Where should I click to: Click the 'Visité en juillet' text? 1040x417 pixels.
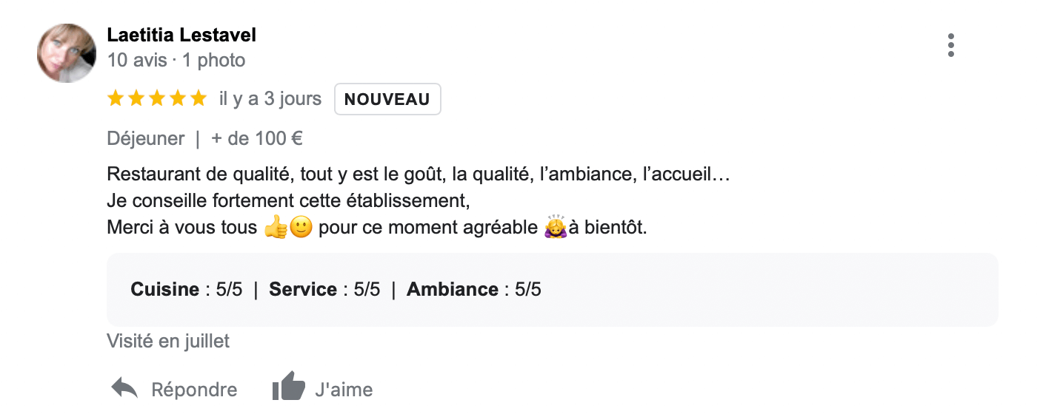[x=168, y=341]
